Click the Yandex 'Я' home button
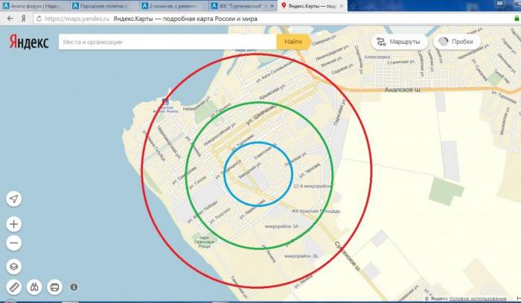521x303 pixels. click(24, 19)
